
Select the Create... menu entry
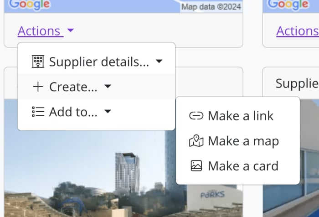click(97, 87)
